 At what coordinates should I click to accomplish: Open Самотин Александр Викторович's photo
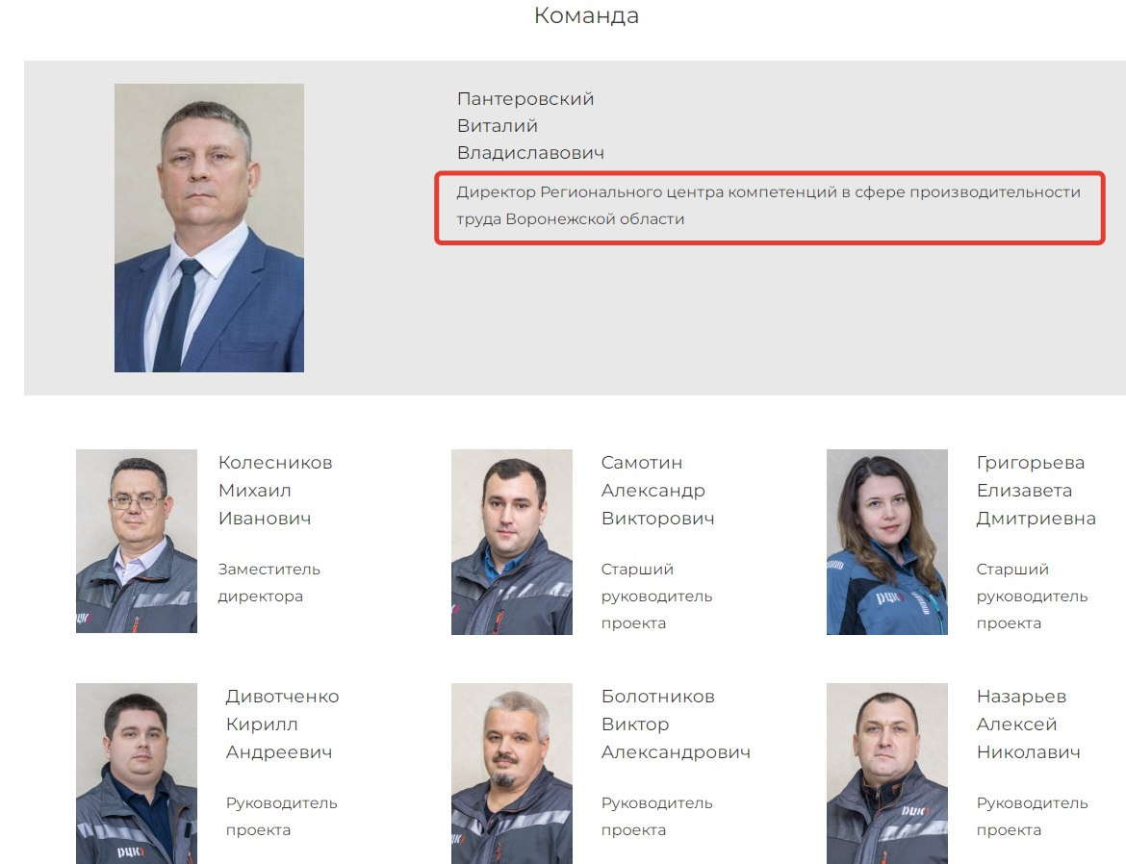coord(511,542)
